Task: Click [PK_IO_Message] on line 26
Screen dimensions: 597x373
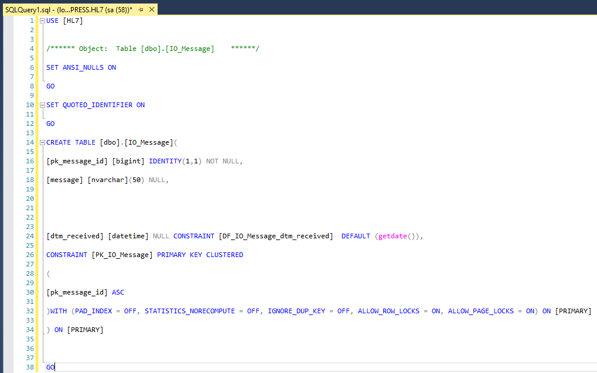Action: coord(122,255)
